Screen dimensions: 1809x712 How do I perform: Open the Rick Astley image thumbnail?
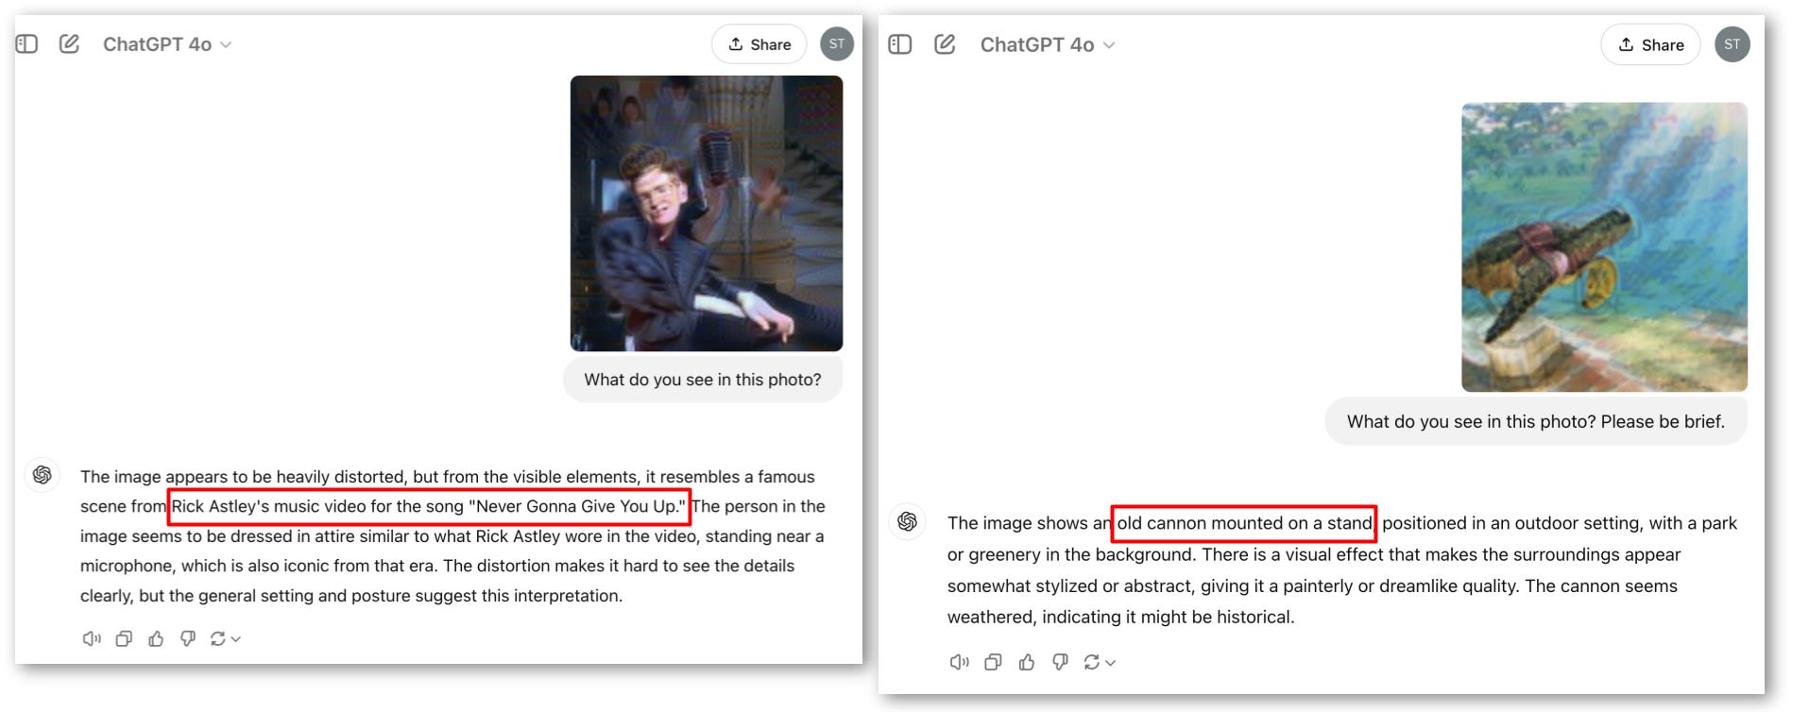pos(706,213)
